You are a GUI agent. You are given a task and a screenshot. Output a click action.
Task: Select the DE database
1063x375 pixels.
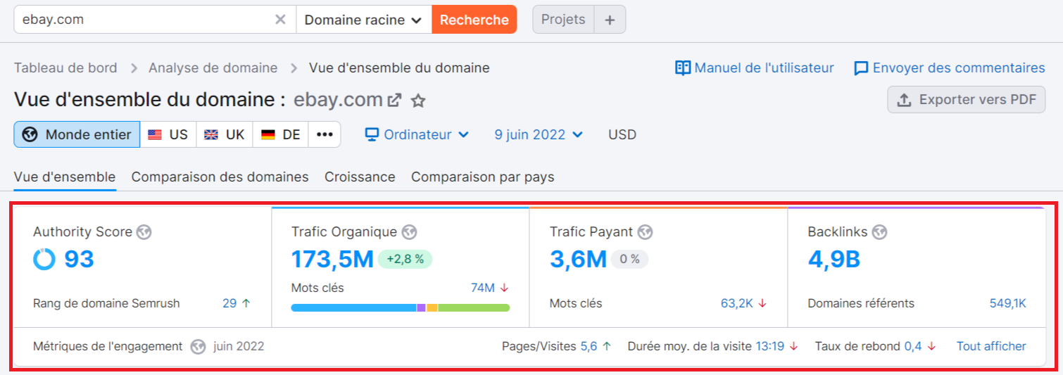tap(280, 134)
